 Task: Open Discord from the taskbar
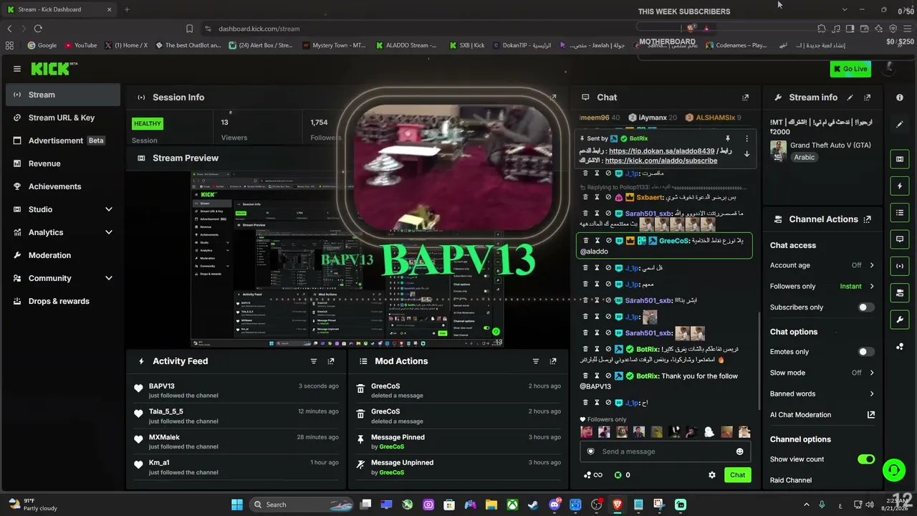coord(554,505)
